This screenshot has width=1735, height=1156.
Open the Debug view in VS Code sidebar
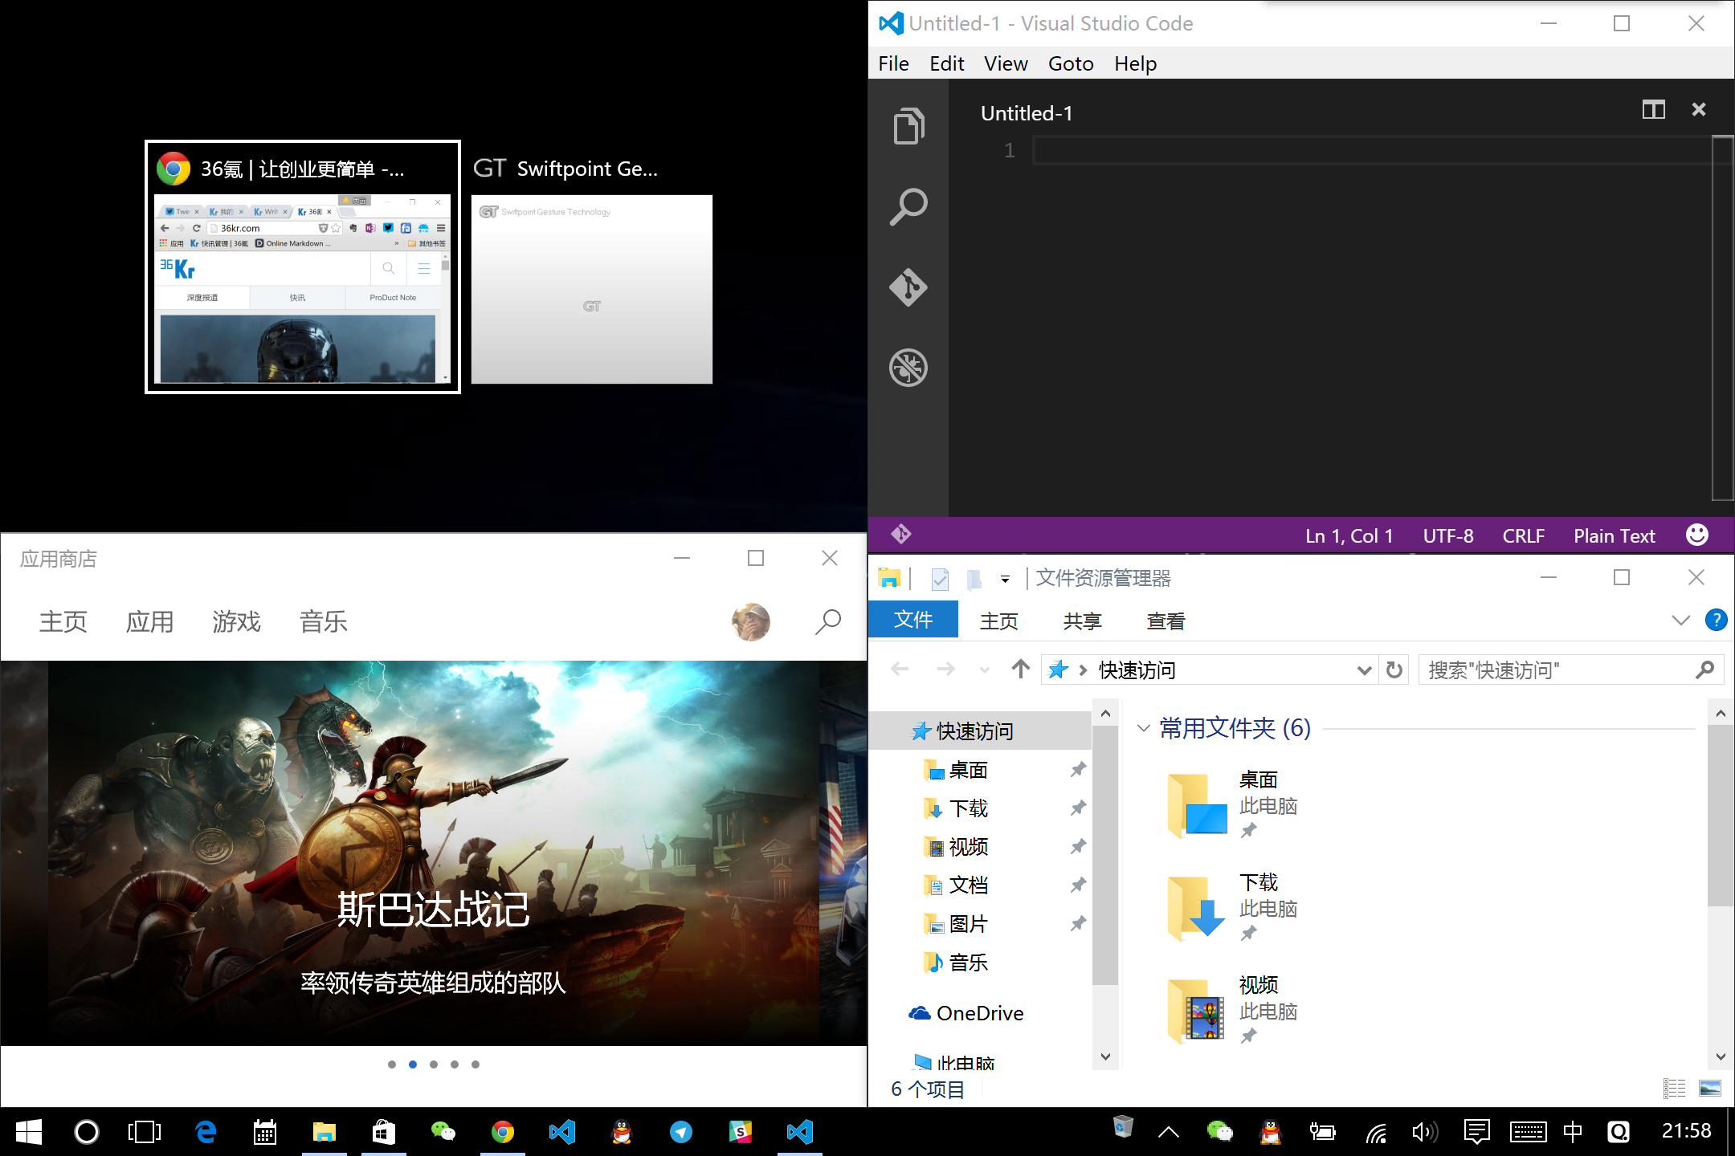coord(908,368)
